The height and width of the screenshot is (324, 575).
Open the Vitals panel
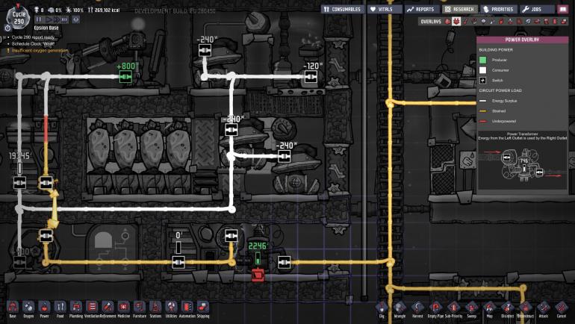coord(385,9)
